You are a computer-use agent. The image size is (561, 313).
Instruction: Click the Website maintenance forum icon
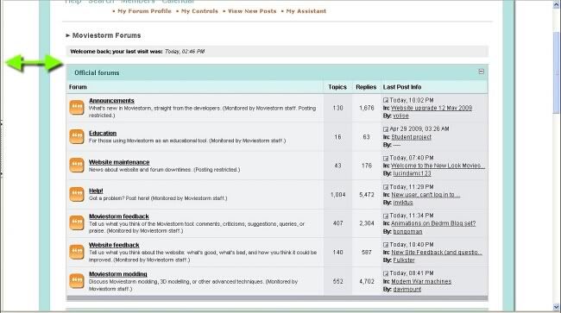77,166
